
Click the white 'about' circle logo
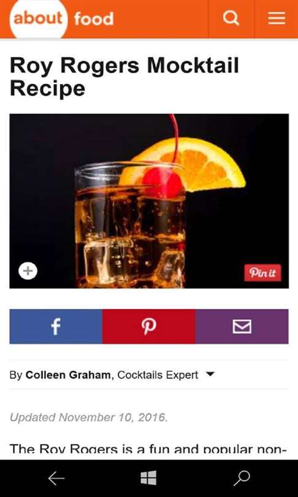click(x=38, y=18)
